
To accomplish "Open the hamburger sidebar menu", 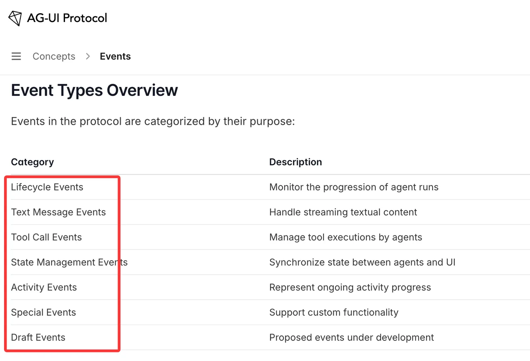I will tap(16, 56).
